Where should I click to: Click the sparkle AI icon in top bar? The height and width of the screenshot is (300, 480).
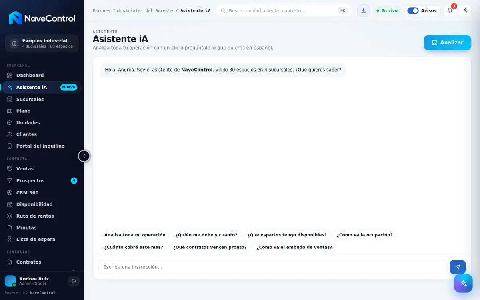[x=465, y=11]
